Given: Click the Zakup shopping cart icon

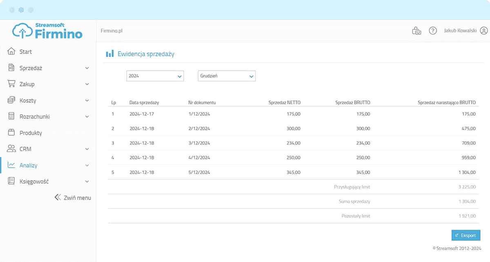Looking at the screenshot, I should 11,84.
